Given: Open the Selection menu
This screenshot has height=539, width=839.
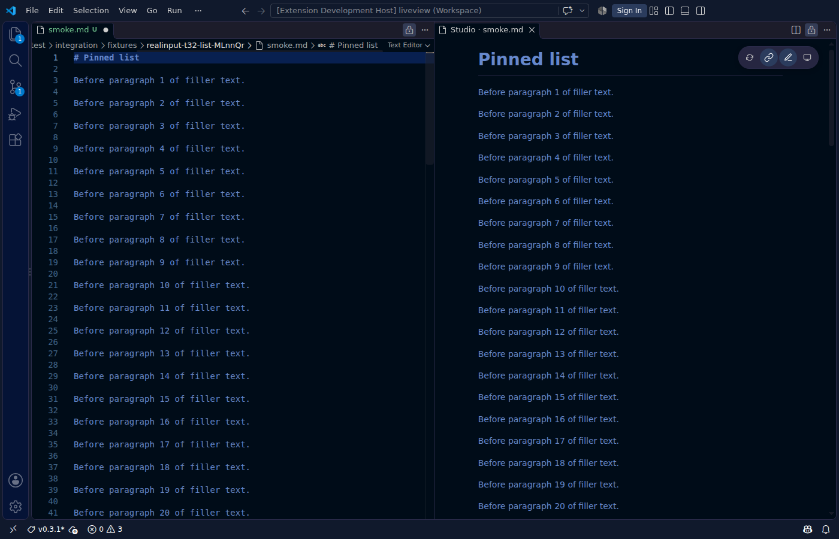Looking at the screenshot, I should pyautogui.click(x=91, y=10).
